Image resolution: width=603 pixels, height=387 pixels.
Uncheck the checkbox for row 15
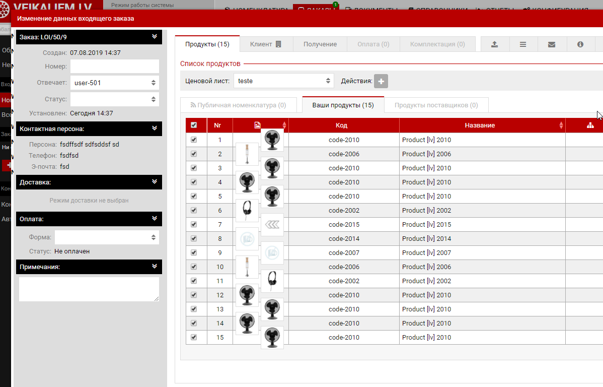pyautogui.click(x=194, y=337)
